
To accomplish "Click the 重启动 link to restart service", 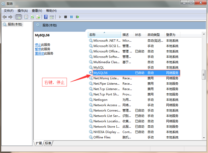I will pyautogui.click(x=40, y=53).
